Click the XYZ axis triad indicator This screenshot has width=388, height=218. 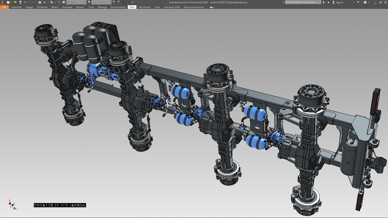[13, 205]
